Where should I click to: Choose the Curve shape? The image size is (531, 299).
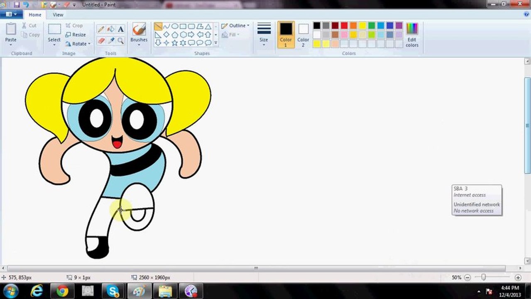point(166,27)
